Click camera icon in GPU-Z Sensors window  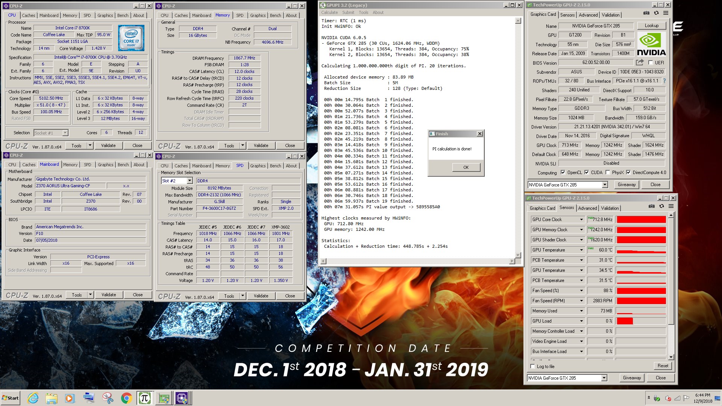click(x=652, y=206)
